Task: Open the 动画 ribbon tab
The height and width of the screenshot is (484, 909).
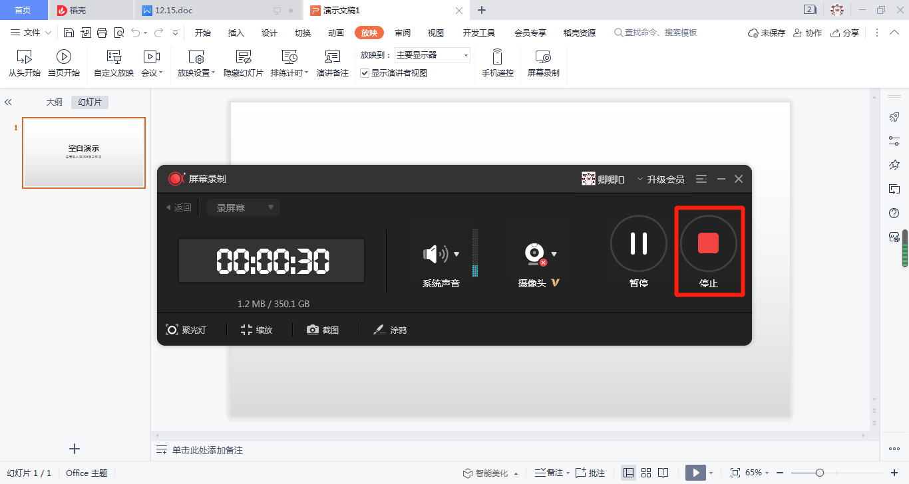Action: click(x=336, y=33)
